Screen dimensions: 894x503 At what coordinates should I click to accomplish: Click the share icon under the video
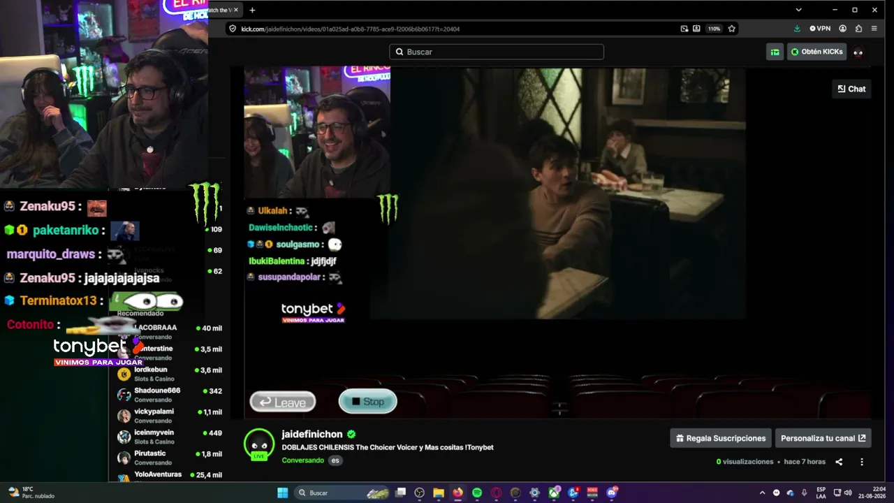pos(839,462)
